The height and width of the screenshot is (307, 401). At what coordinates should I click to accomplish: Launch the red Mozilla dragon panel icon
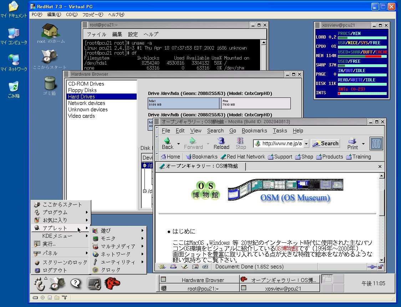tap(112, 283)
